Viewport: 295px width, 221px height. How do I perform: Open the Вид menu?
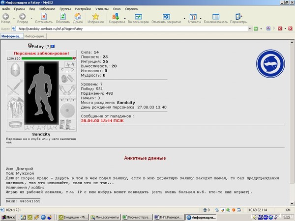point(32,9)
